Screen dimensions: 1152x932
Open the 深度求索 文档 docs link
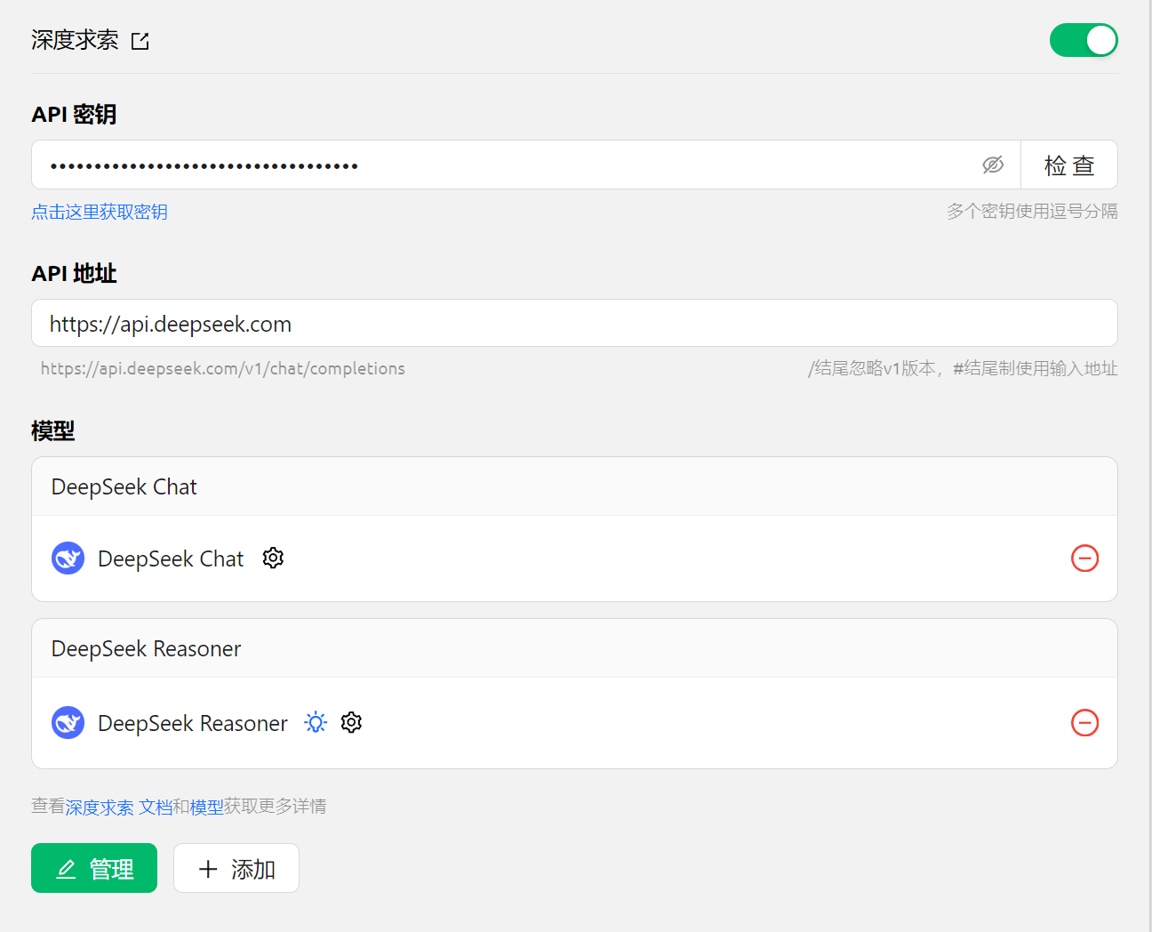click(119, 807)
